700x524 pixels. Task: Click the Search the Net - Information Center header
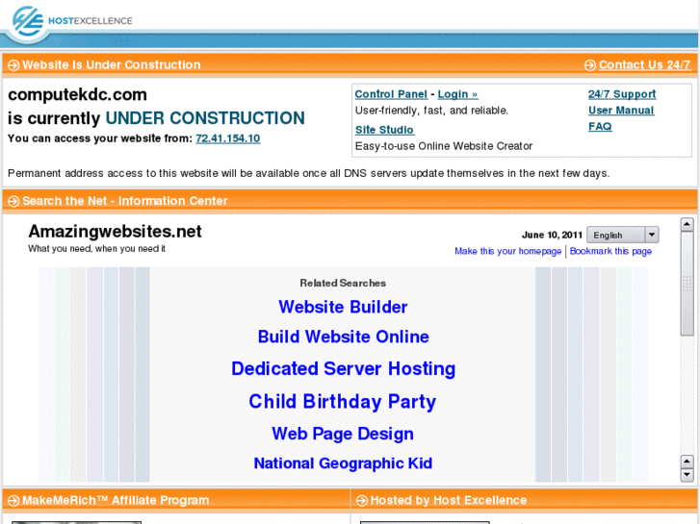point(125,201)
